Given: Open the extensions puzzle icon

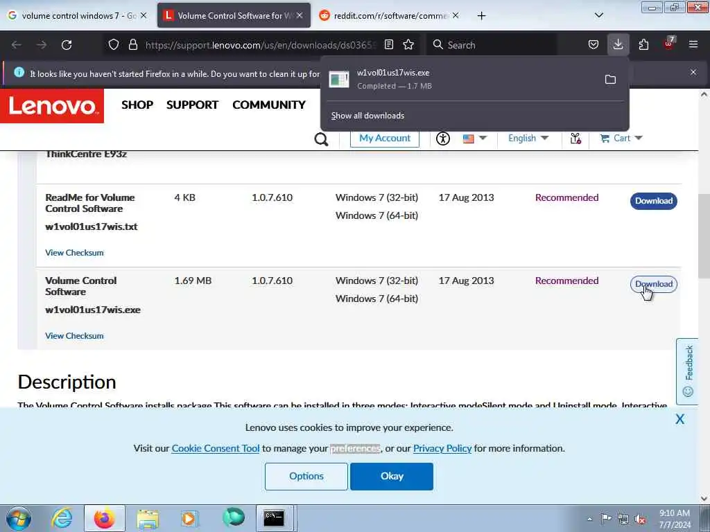Looking at the screenshot, I should point(643,45).
